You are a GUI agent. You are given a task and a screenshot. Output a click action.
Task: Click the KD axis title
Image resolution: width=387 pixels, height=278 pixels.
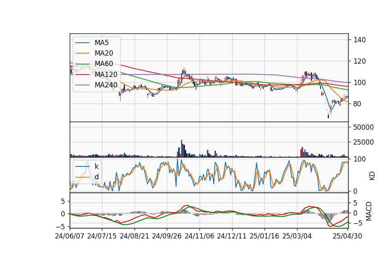[x=372, y=176]
